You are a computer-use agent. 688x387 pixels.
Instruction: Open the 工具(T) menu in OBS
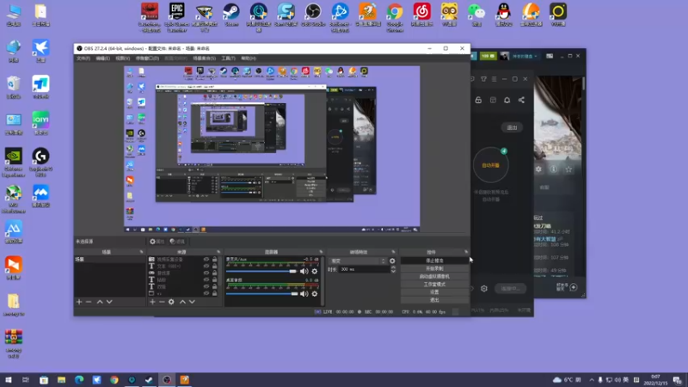228,58
